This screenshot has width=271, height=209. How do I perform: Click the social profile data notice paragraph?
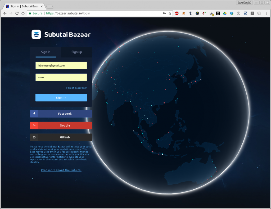tap(61, 155)
